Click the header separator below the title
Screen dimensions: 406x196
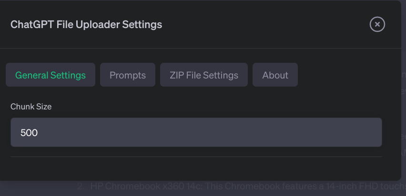pos(200,48)
